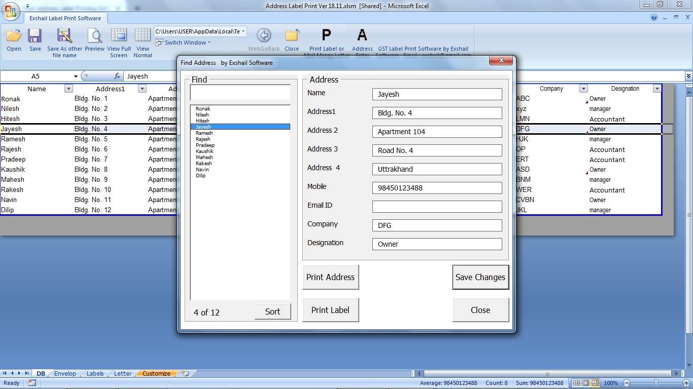
Task: Click the Save floppy disk icon
Action: pos(35,36)
